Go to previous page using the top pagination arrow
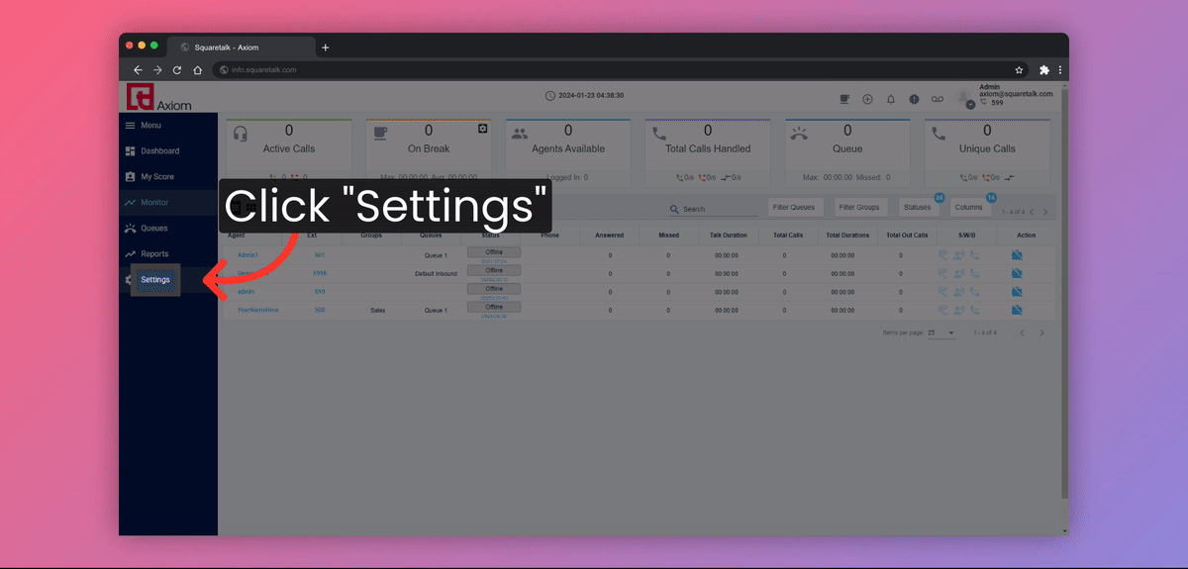Image resolution: width=1188 pixels, height=569 pixels. [x=1031, y=212]
